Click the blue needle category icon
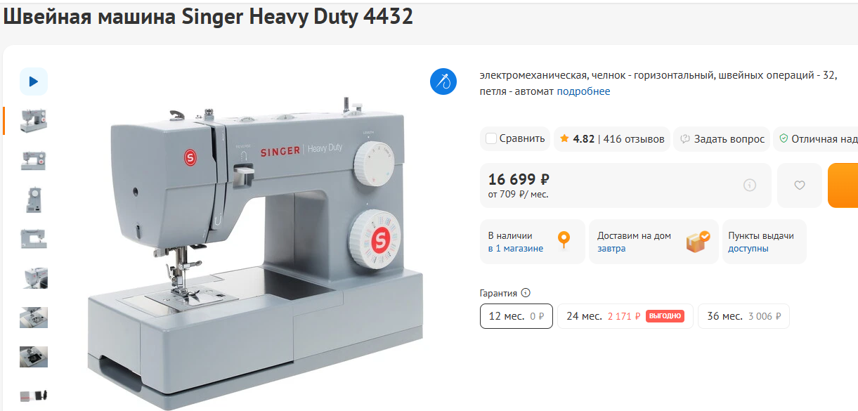This screenshot has height=411, width=858. 443,81
